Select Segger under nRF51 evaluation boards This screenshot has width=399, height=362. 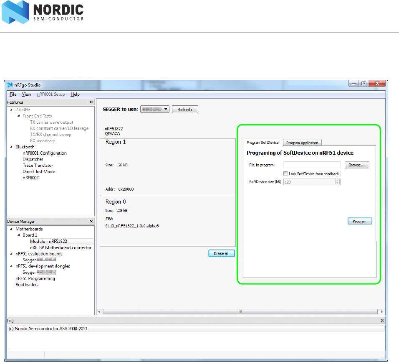(39, 260)
